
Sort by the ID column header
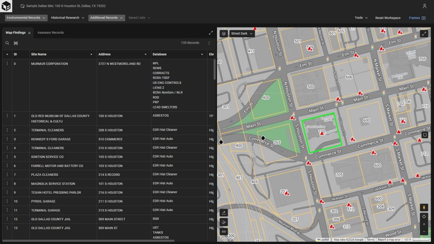(x=16, y=55)
